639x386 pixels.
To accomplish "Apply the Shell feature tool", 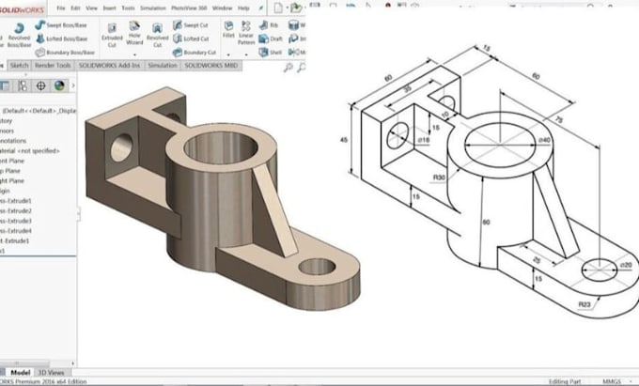I will [x=271, y=52].
